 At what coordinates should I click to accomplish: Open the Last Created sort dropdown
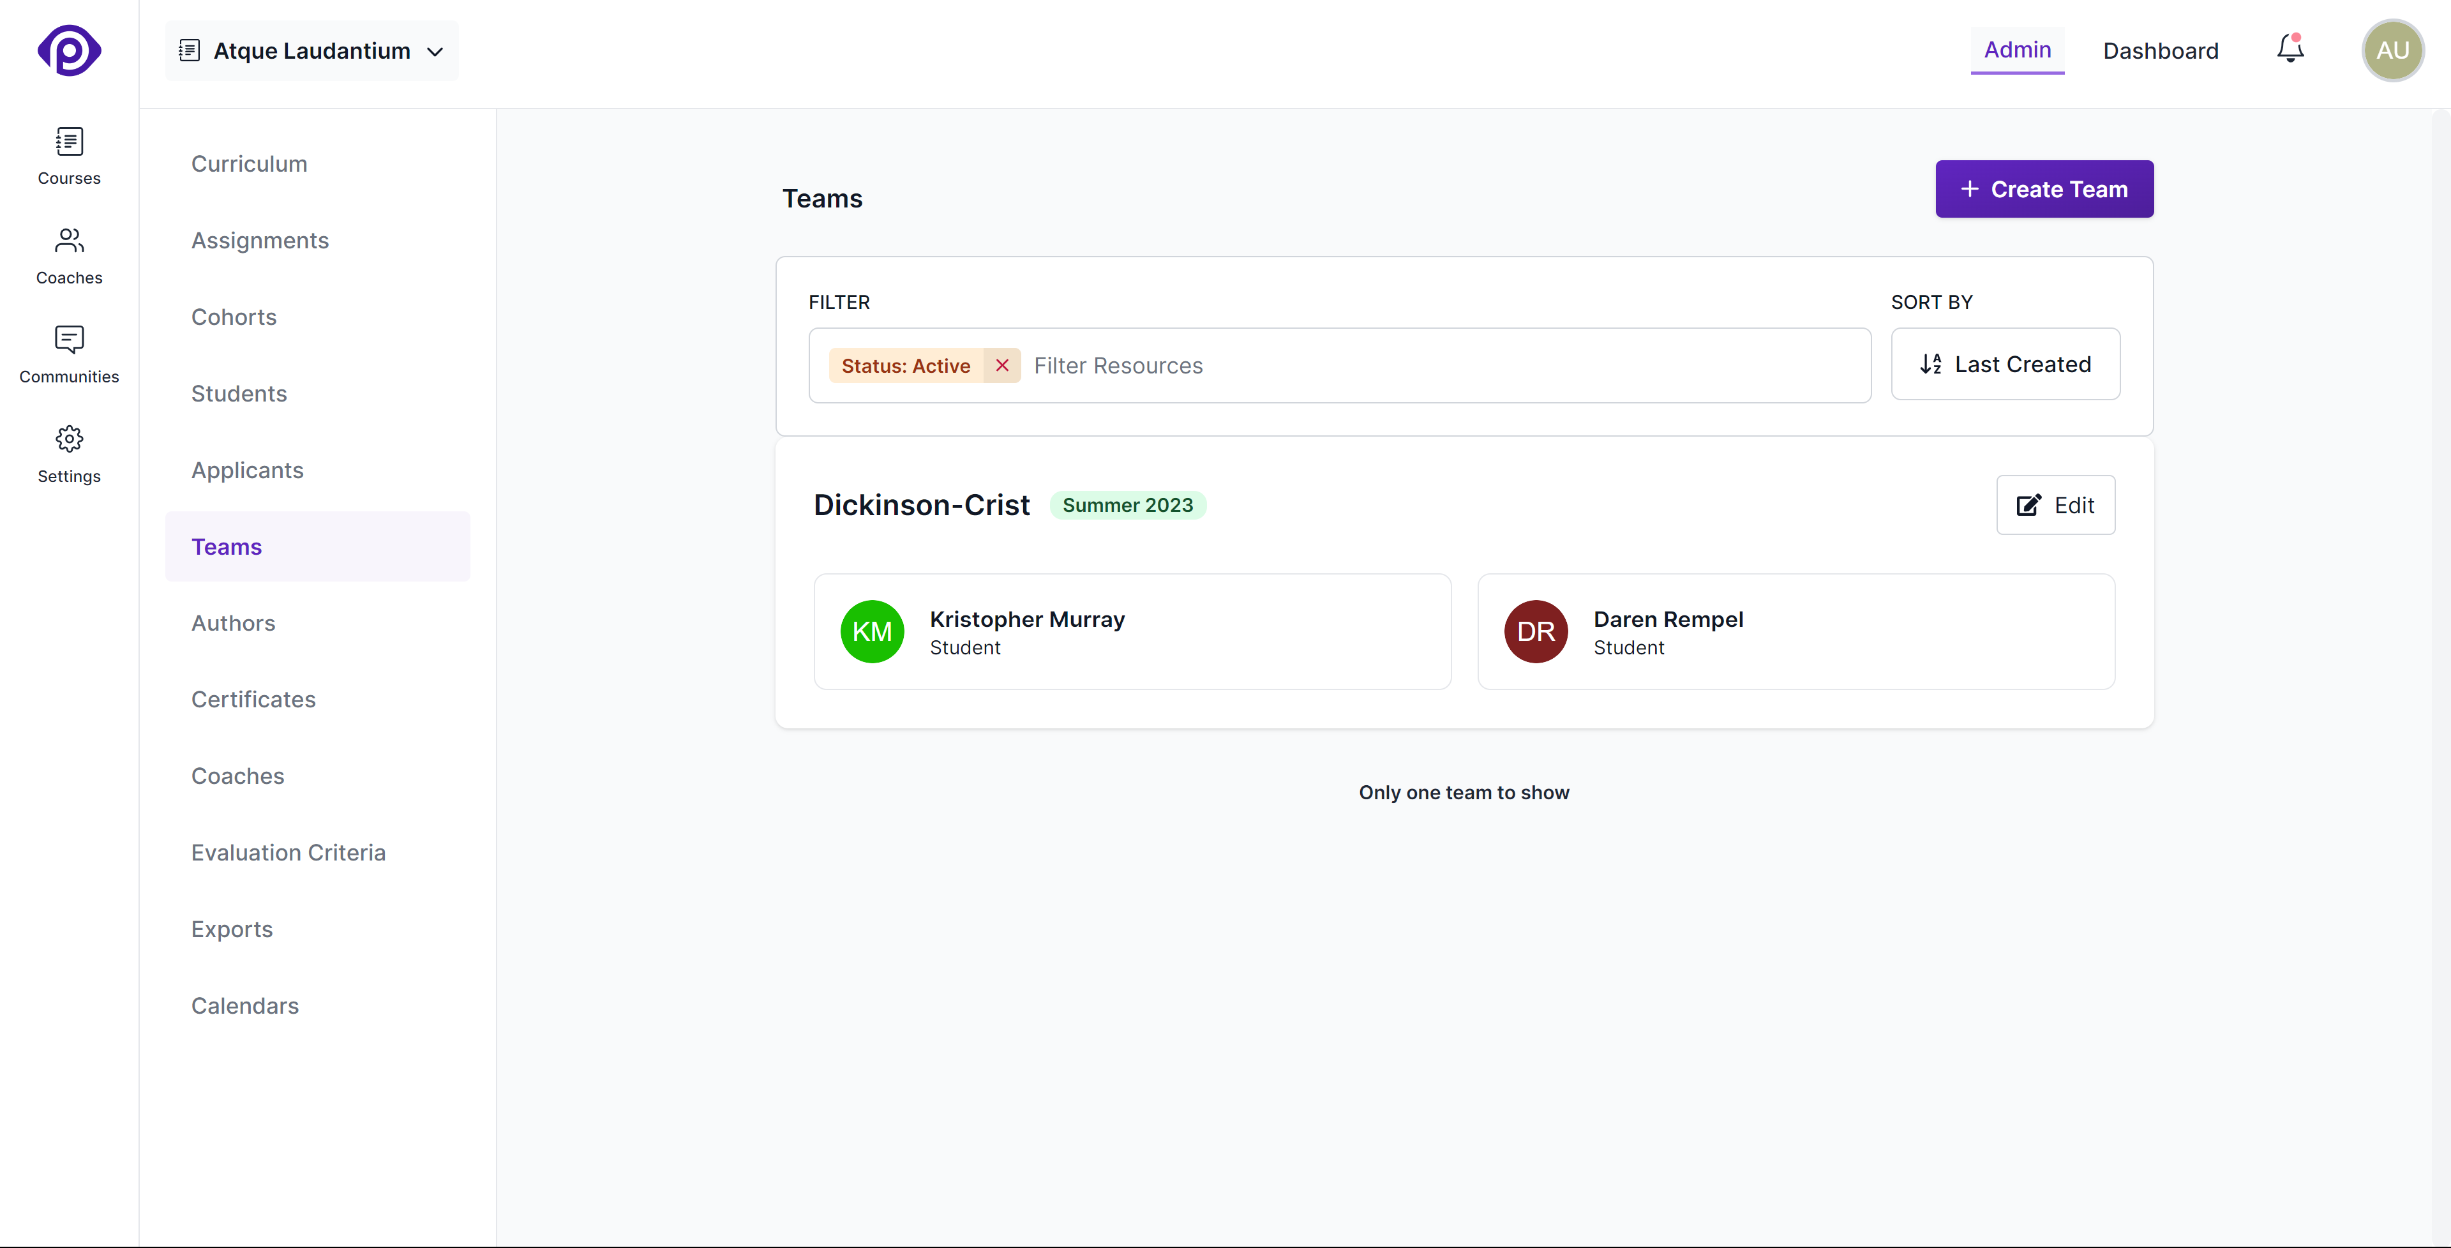[2005, 364]
